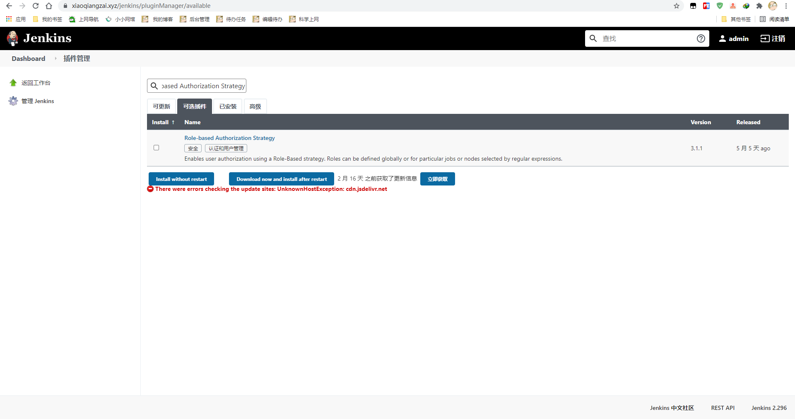Tick the Role-based Authorization Strategy install checkbox
This screenshot has width=795, height=419.
(x=156, y=148)
